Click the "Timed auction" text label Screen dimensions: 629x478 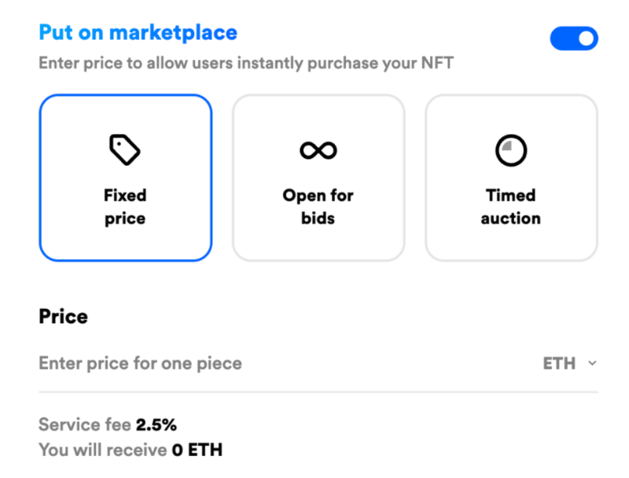click(511, 207)
